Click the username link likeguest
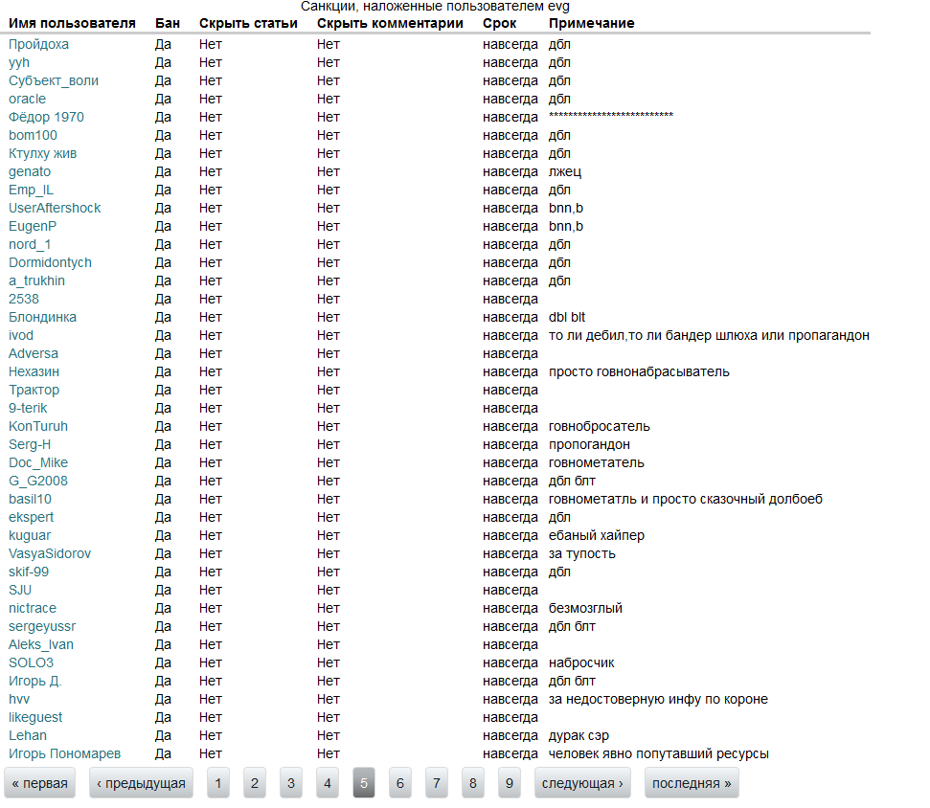Image resolution: width=930 pixels, height=808 pixels. 34,717
